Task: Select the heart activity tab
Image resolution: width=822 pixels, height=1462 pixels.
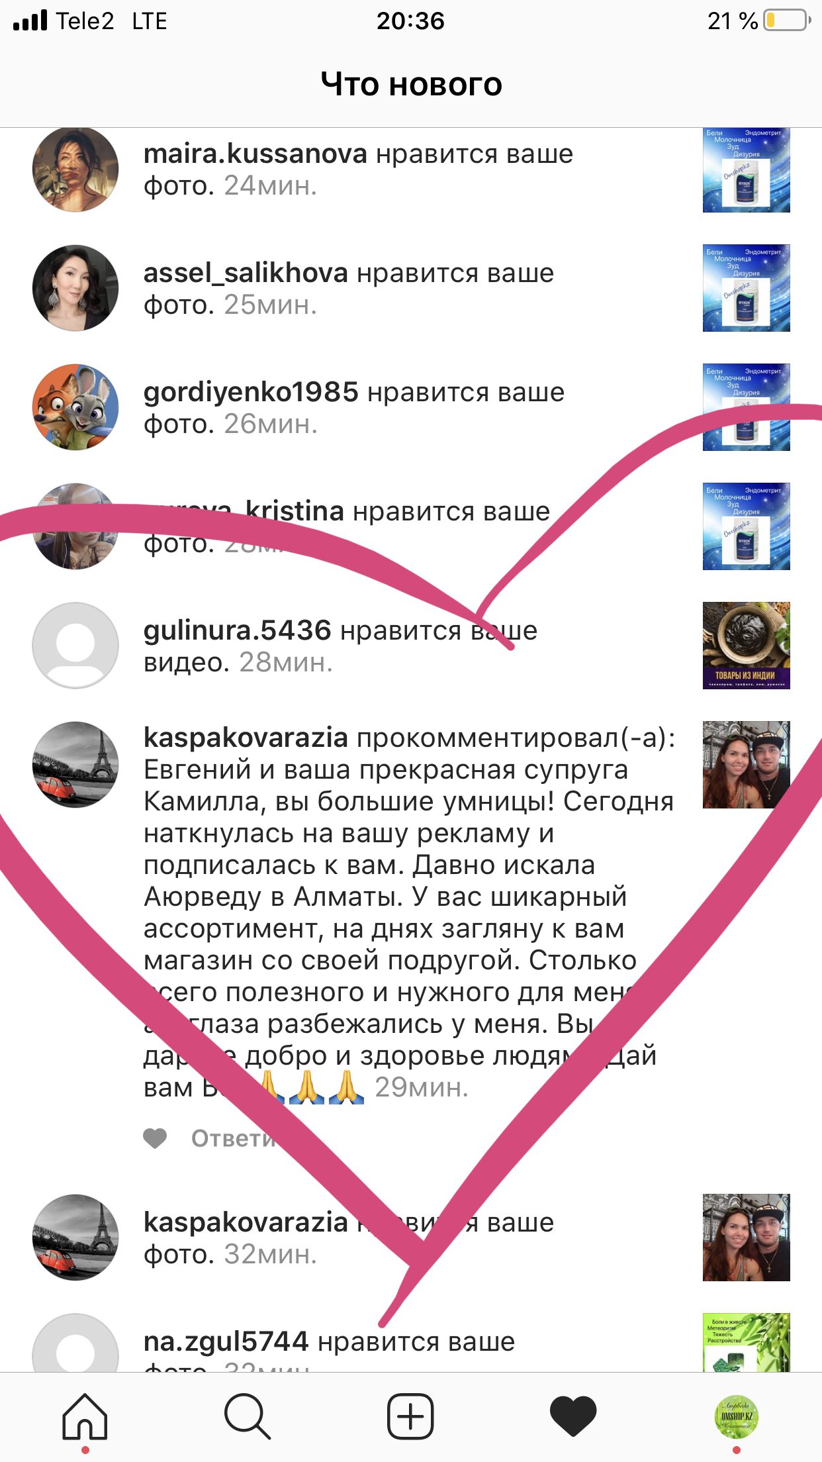Action: coord(573,1417)
